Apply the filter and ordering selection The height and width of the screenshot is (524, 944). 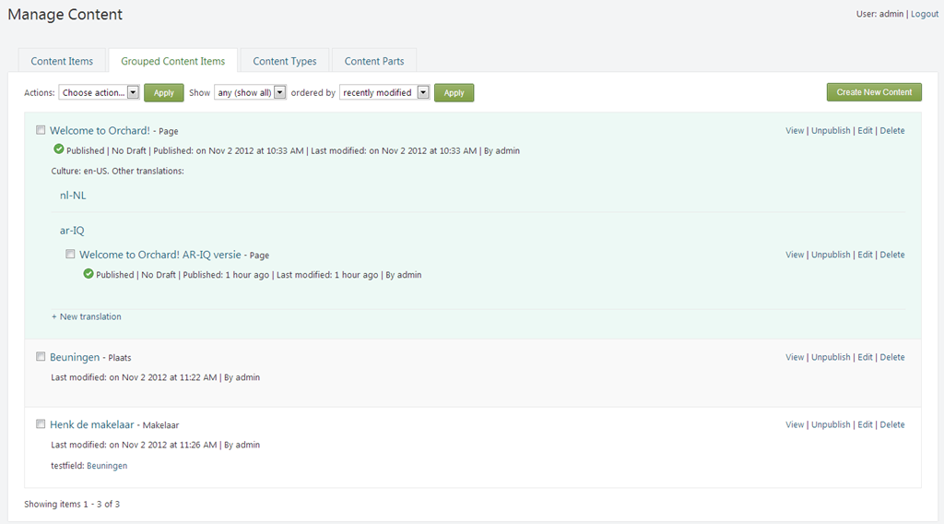(x=454, y=93)
